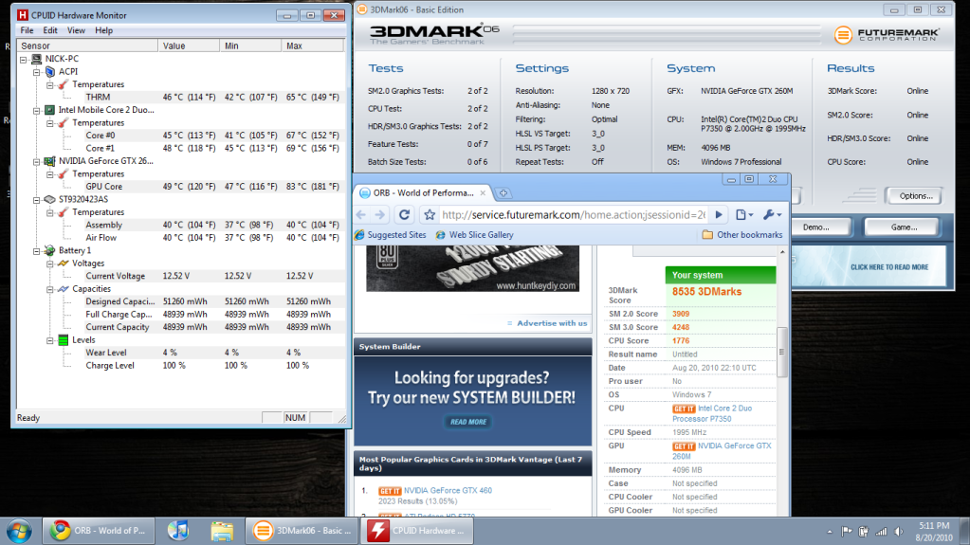The width and height of the screenshot is (970, 545).
Task: Click the 80 Plus Huntkey ad banner
Action: pos(472,268)
